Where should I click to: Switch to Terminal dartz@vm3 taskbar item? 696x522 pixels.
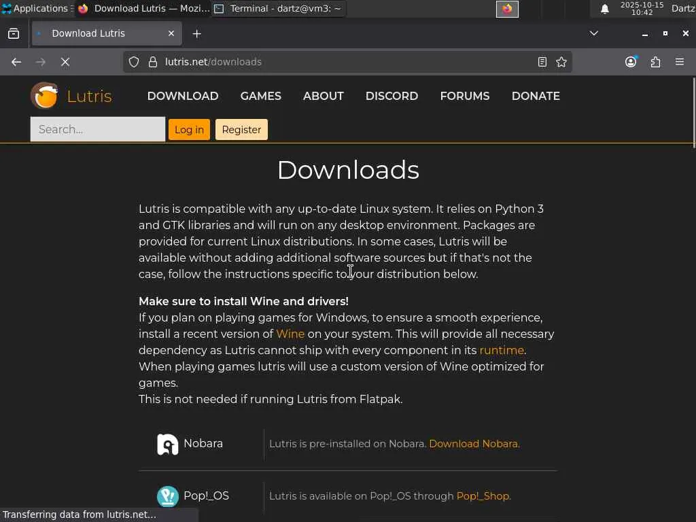279,8
